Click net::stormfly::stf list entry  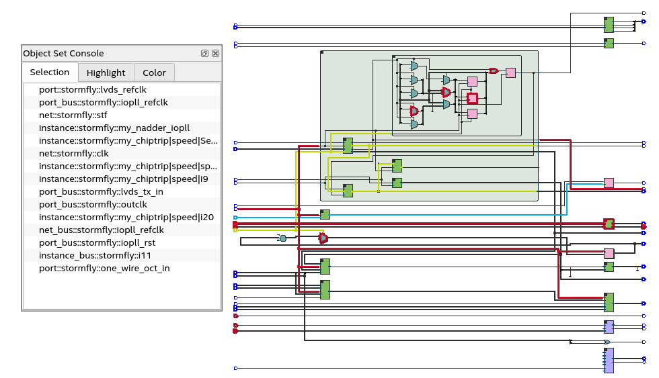(x=73, y=115)
